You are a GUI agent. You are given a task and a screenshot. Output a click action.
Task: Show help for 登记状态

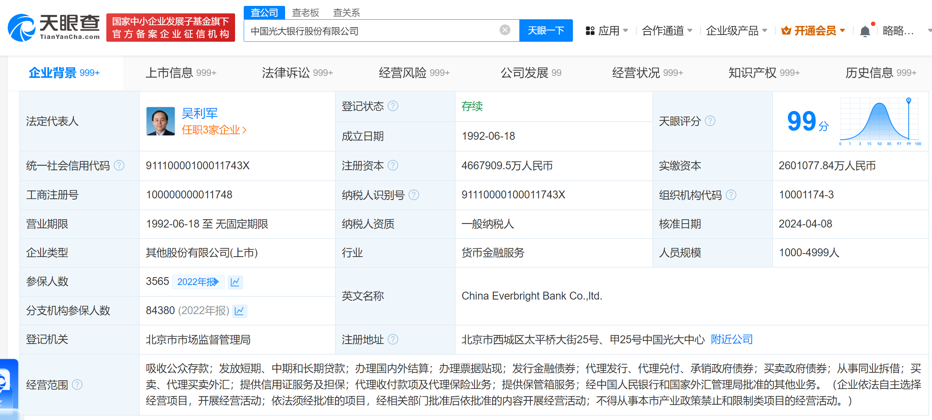coord(393,106)
